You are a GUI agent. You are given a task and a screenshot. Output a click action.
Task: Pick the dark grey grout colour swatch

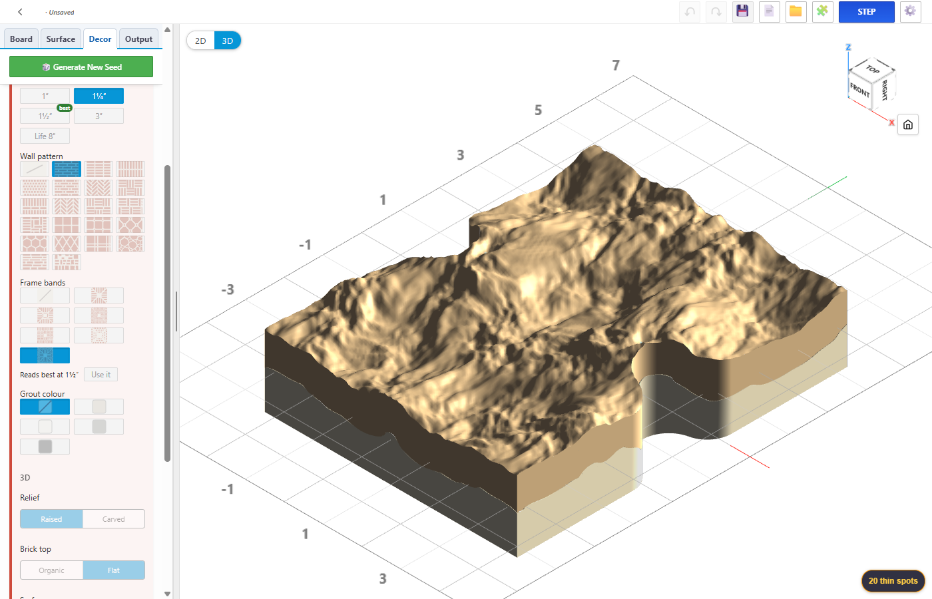tap(45, 447)
